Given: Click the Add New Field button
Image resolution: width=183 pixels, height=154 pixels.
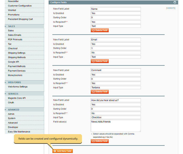Looking at the screenshot, I should (62, 151).
